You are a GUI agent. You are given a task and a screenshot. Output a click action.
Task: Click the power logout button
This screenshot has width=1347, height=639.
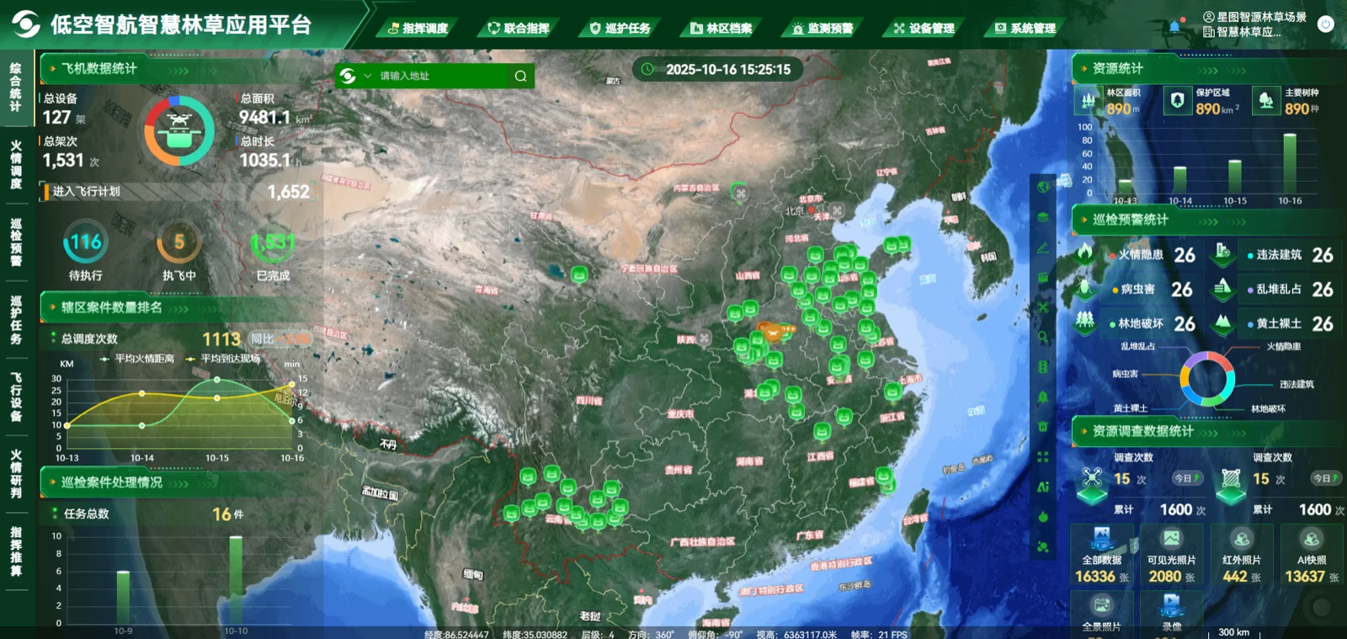[x=1325, y=24]
